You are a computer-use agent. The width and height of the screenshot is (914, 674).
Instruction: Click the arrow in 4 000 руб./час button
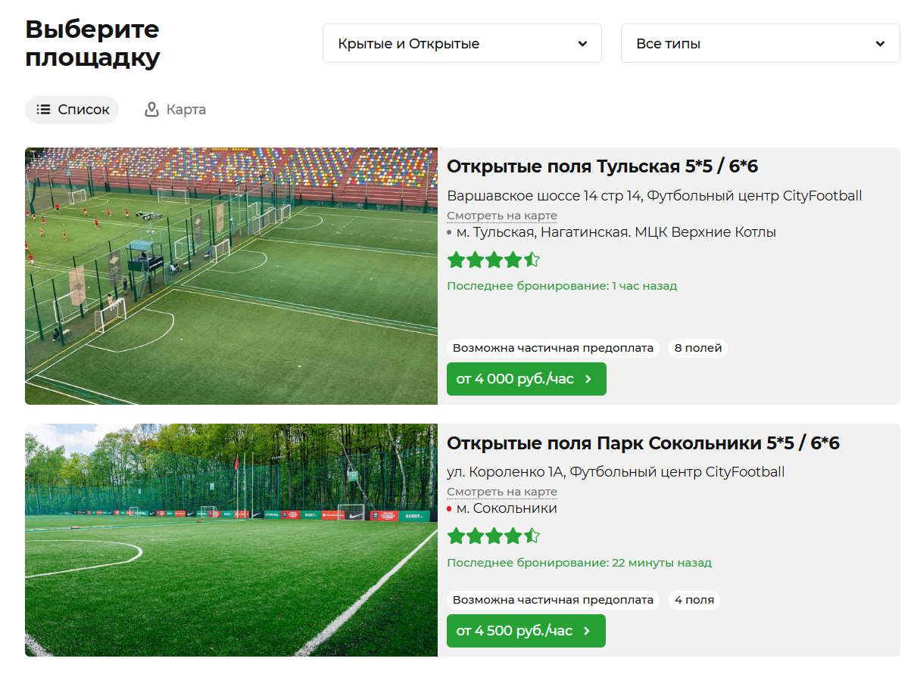(588, 379)
